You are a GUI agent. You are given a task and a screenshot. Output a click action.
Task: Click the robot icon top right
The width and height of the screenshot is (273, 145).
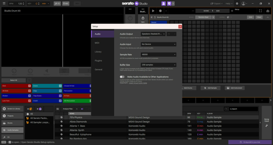(x=268, y=11)
